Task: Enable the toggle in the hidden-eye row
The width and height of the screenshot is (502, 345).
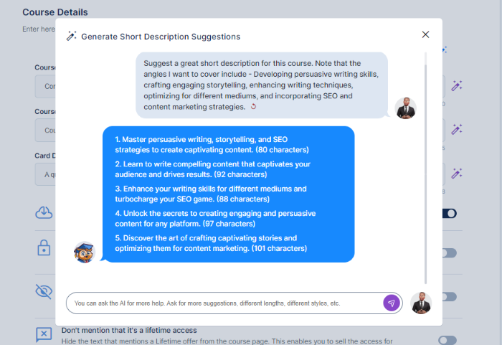Action: [450, 297]
